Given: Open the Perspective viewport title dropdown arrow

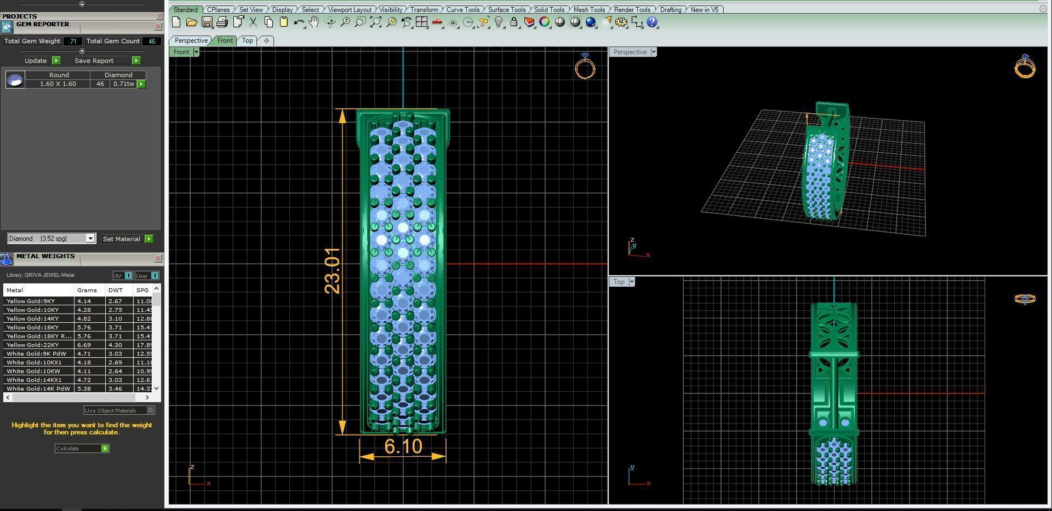Looking at the screenshot, I should click(654, 52).
